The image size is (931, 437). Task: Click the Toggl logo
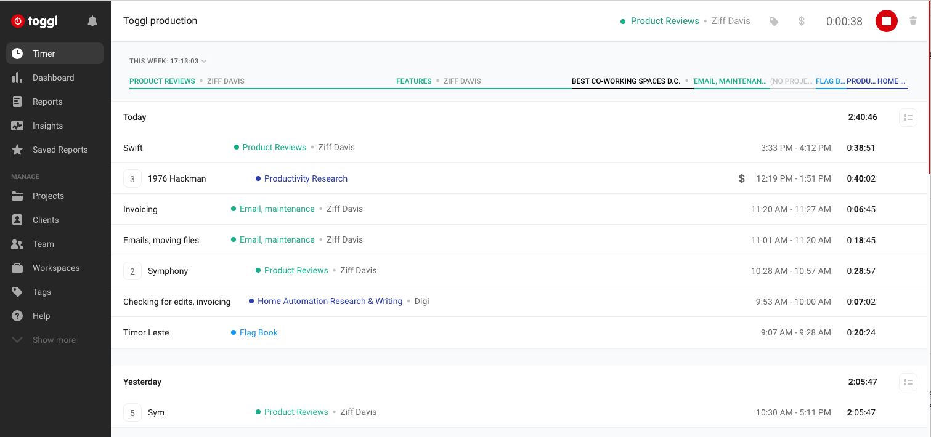pos(35,21)
